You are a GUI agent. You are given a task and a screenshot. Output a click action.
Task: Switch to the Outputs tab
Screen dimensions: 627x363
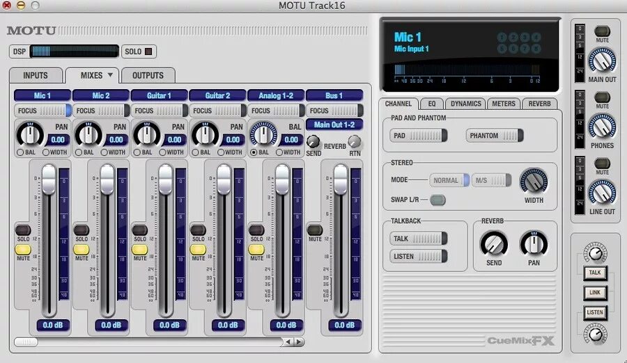(x=148, y=76)
